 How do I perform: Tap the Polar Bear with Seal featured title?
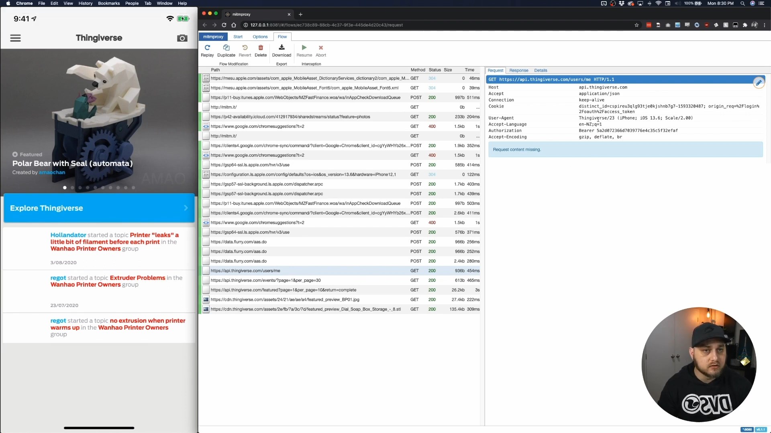tap(72, 163)
